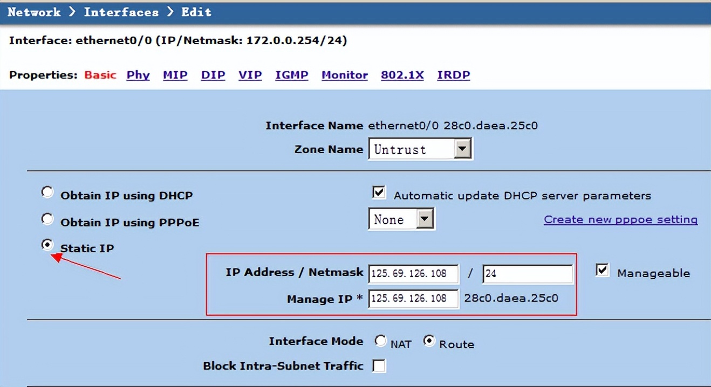Screen dimensions: 711x387
Task: Toggle the Manageable checkbox
Action: click(x=602, y=270)
